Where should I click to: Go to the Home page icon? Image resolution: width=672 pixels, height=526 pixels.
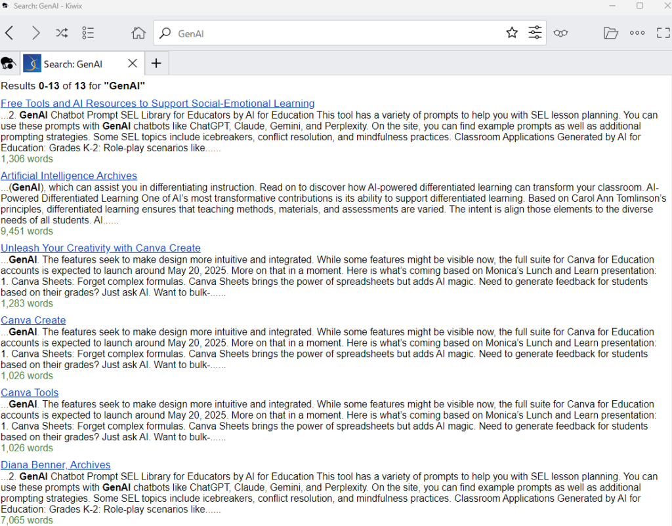pyautogui.click(x=138, y=33)
